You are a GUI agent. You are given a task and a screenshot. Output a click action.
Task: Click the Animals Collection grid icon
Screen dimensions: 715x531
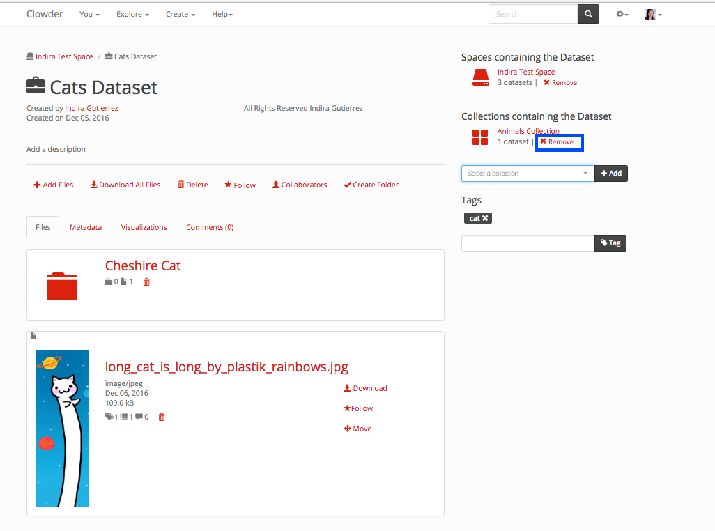click(480, 137)
